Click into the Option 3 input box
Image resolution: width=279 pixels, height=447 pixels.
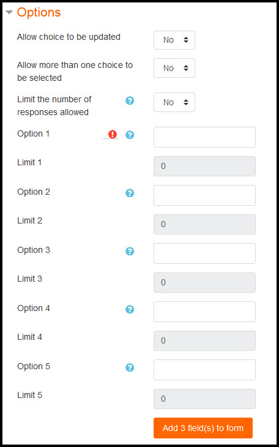click(x=204, y=254)
